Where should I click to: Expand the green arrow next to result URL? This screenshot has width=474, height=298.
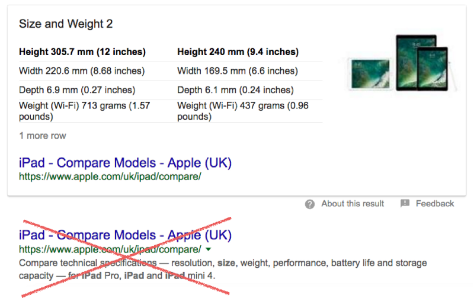pos(209,249)
